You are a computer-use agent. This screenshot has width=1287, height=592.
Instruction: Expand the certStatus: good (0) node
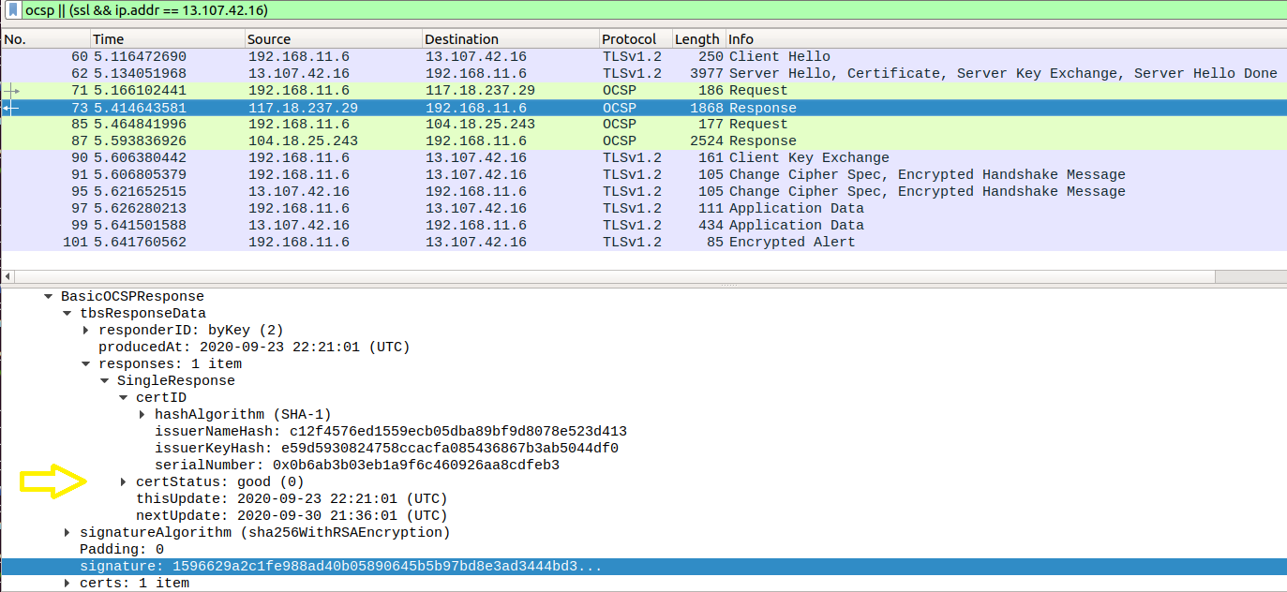pos(124,482)
